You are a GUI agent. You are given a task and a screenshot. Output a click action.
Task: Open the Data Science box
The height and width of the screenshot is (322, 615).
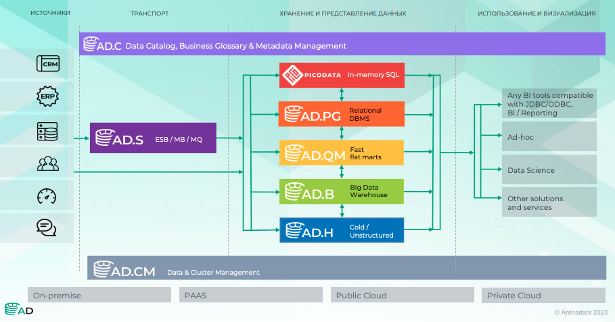pos(549,170)
